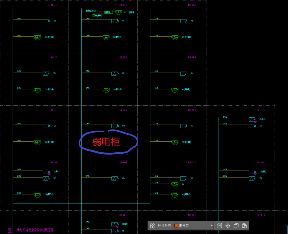This screenshot has width=288, height=234.
Task: Click the IDF-2F-4 zone label
Action: (261, 110)
